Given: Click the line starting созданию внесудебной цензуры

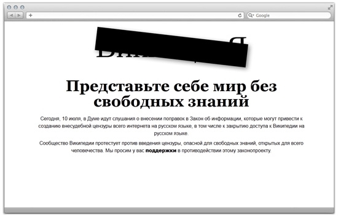Looking at the screenshot, I should (x=171, y=126).
